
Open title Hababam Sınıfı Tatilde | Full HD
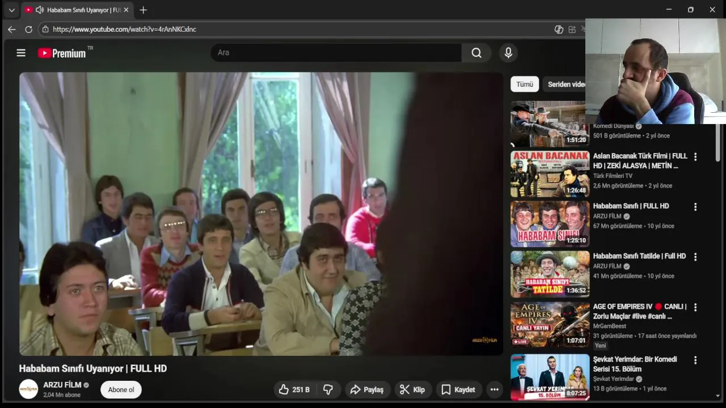pos(639,256)
